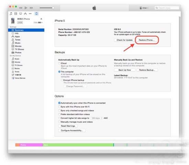
Task: Open the TV Shows library icon
Action: click(21, 14)
